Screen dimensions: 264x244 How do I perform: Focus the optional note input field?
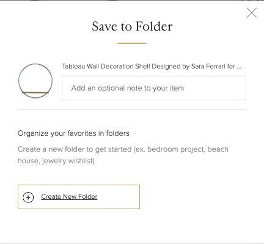(154, 88)
